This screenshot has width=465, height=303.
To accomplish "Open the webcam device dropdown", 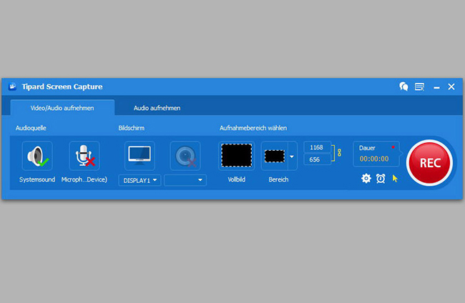I will [x=185, y=180].
